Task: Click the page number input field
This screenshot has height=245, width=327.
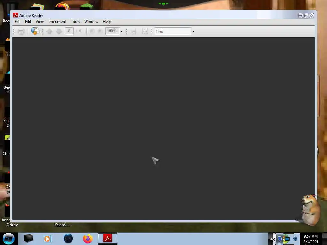Action: click(69, 31)
